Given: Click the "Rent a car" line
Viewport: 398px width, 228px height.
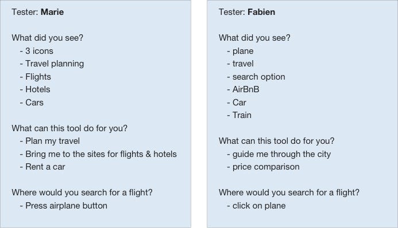Looking at the screenshot, I should [x=45, y=167].
